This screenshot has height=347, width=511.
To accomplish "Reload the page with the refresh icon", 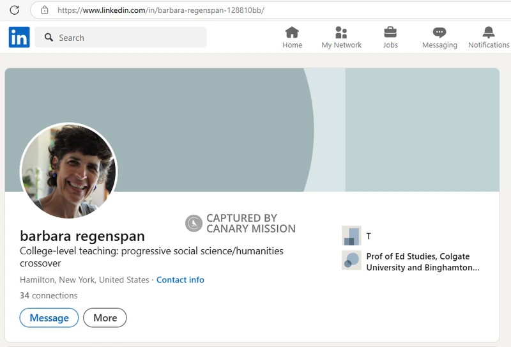I will (x=14, y=10).
